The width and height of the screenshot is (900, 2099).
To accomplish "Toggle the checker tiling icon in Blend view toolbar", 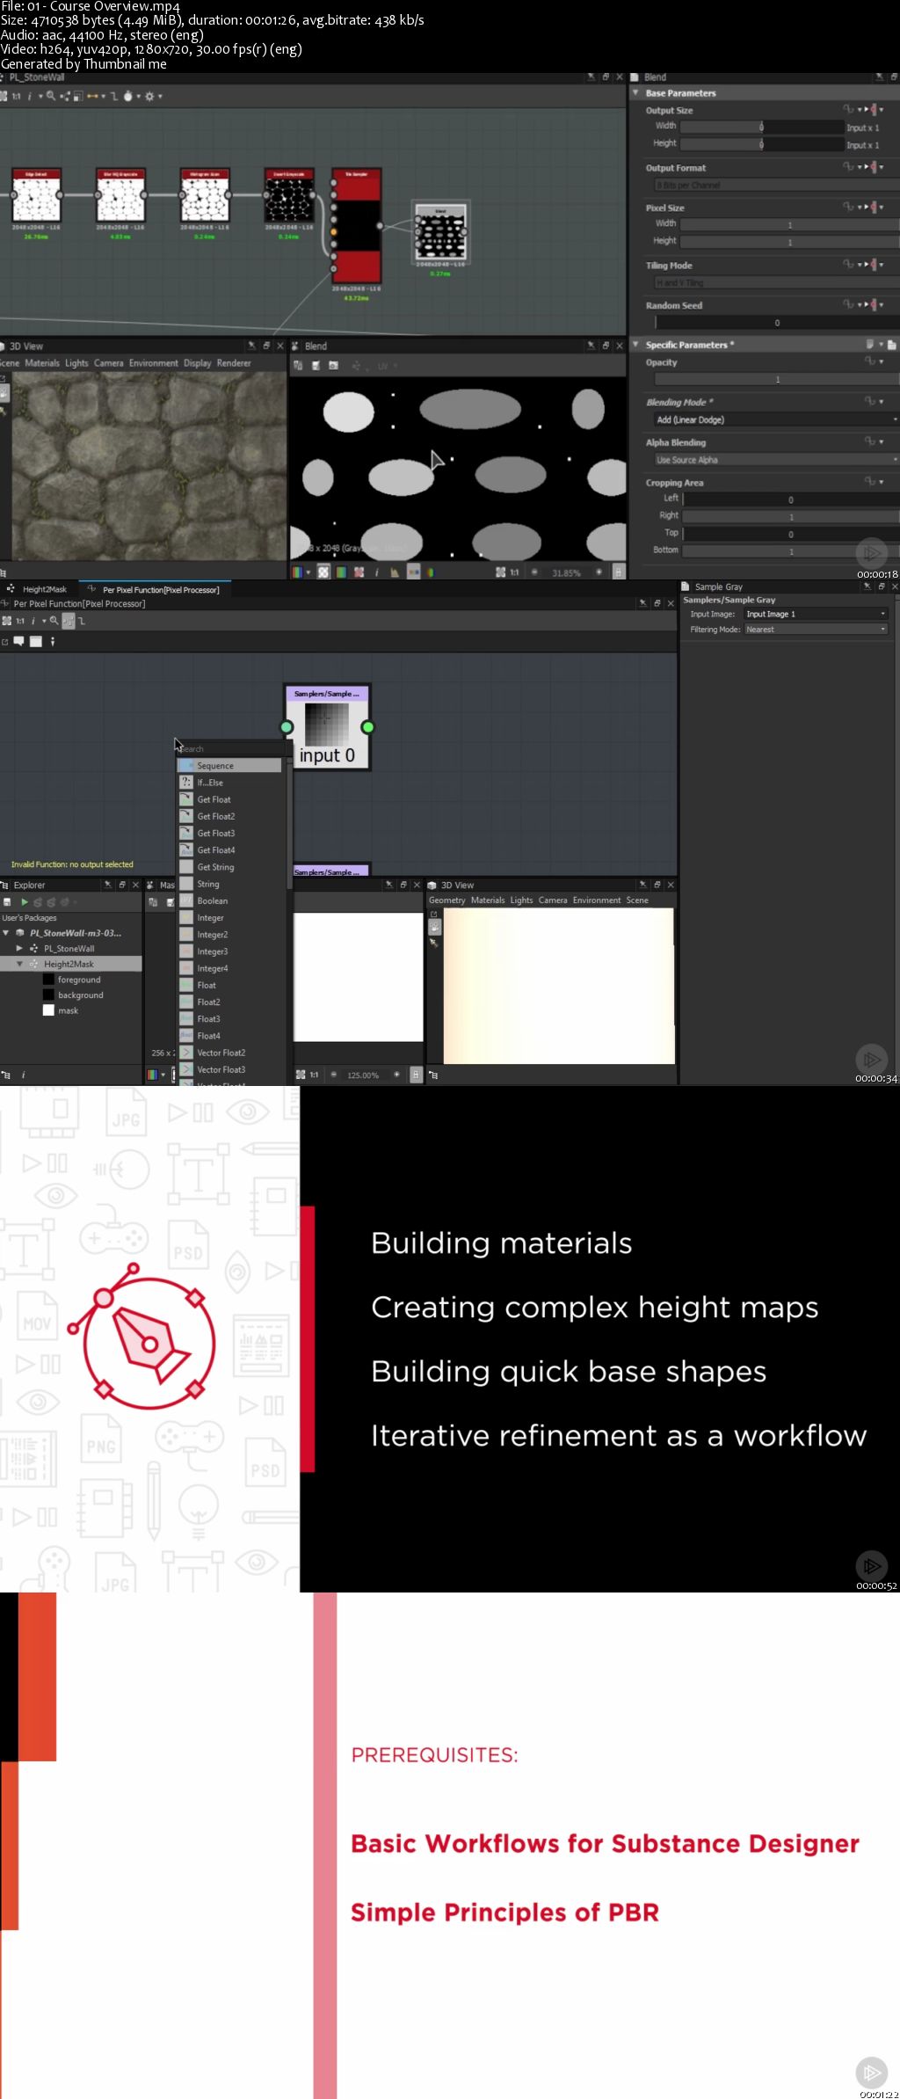I will (x=323, y=572).
